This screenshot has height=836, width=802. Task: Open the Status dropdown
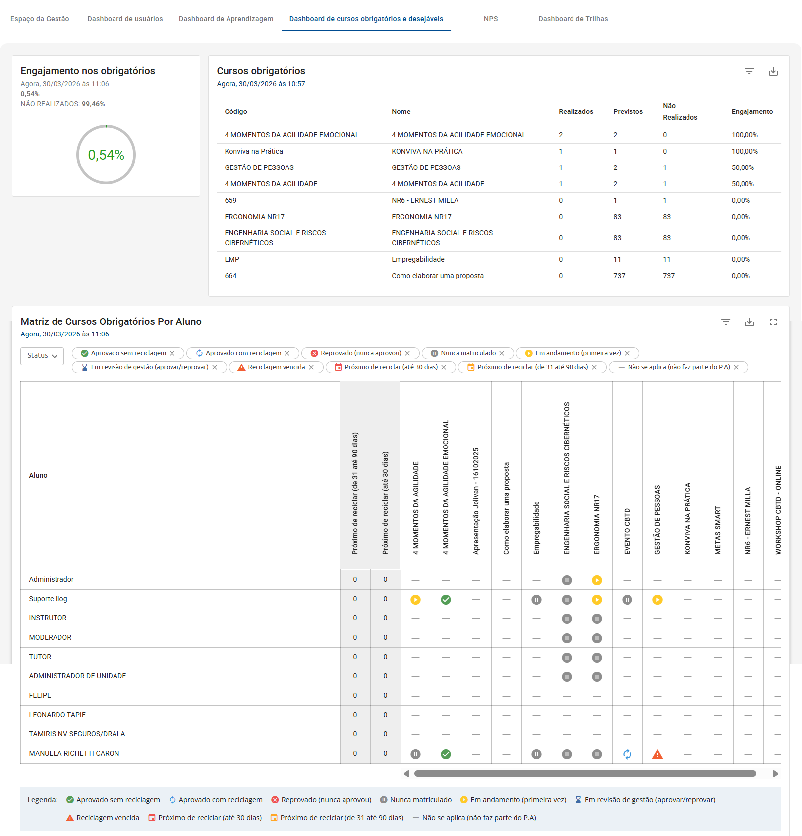[42, 356]
